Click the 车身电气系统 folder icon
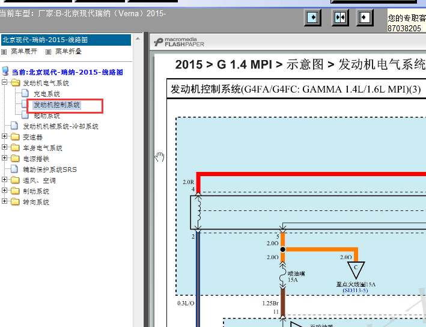Image resolution: width=426 pixels, height=327 pixels. click(15, 148)
